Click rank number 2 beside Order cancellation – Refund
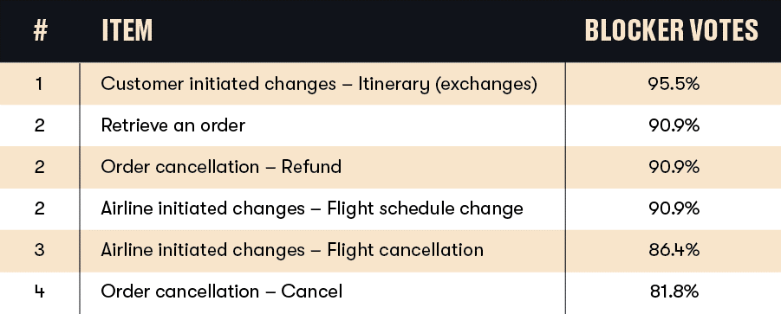The width and height of the screenshot is (781, 314). [x=39, y=167]
